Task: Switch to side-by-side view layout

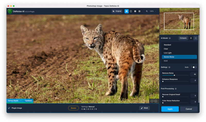Action: click(135, 11)
